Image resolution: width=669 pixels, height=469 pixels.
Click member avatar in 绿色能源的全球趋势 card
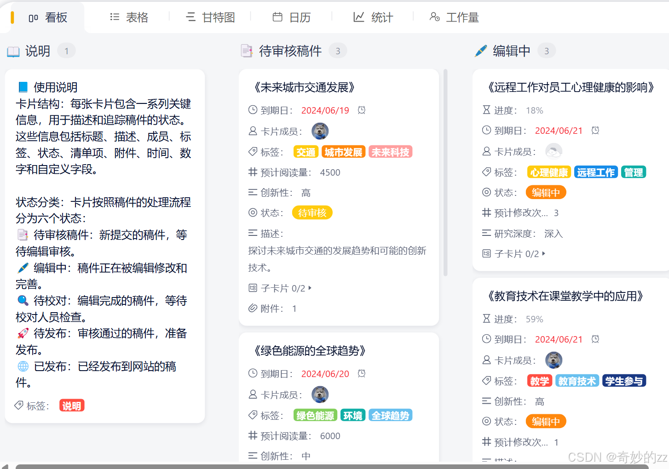(x=320, y=395)
